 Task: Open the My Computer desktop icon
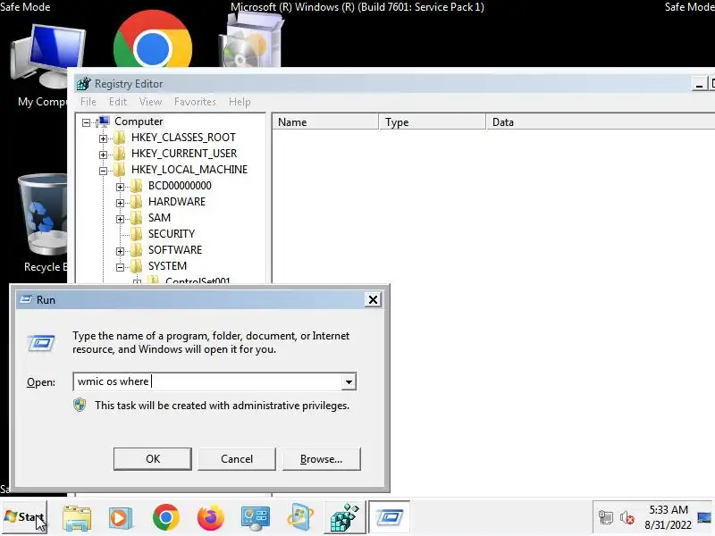[x=47, y=57]
